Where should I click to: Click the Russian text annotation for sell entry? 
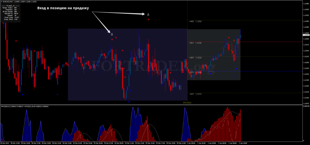click(63, 8)
